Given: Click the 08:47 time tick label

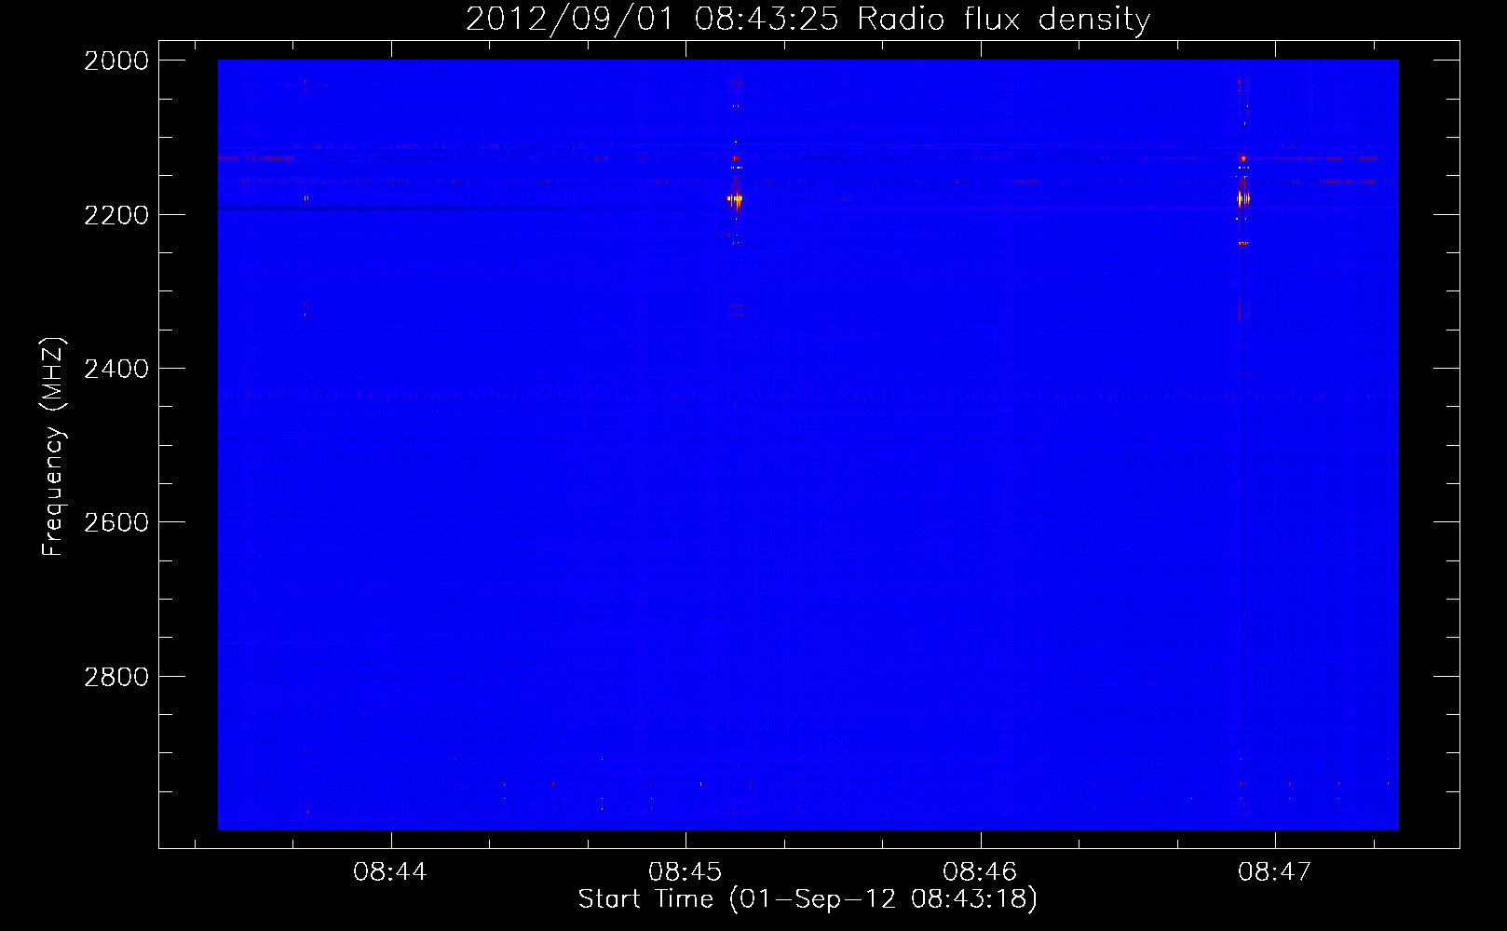Looking at the screenshot, I should pos(1274,872).
